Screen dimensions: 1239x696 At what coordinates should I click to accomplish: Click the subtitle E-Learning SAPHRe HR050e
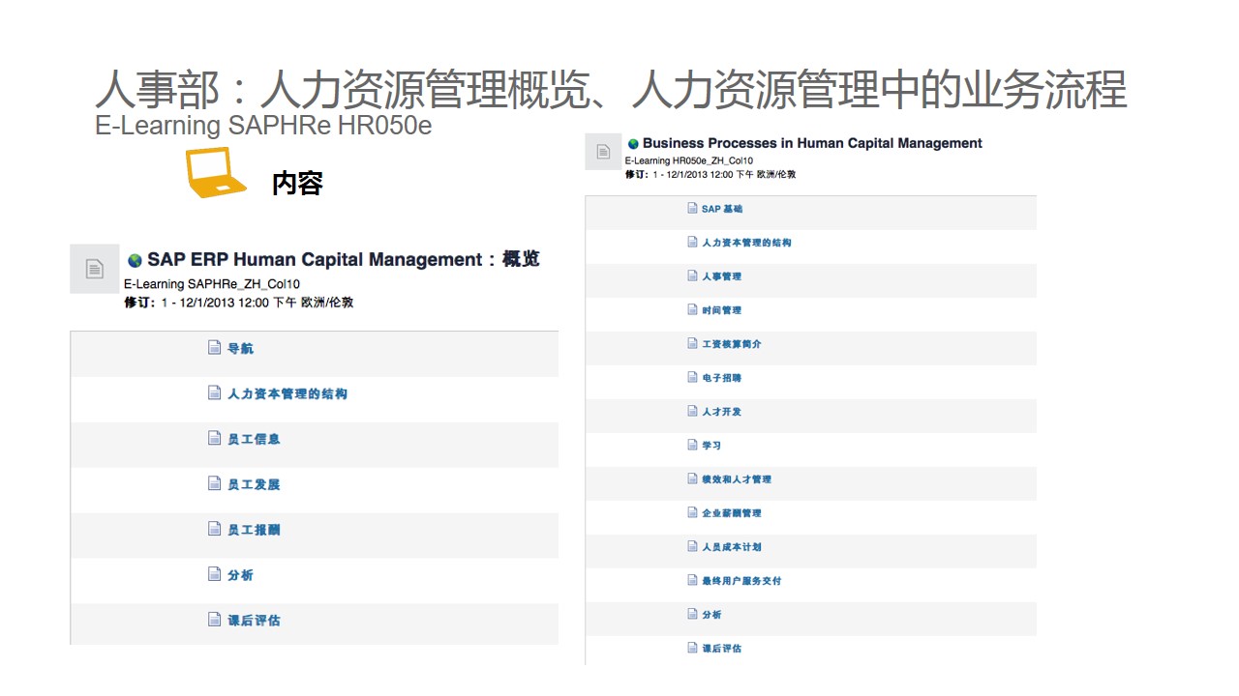point(263,126)
